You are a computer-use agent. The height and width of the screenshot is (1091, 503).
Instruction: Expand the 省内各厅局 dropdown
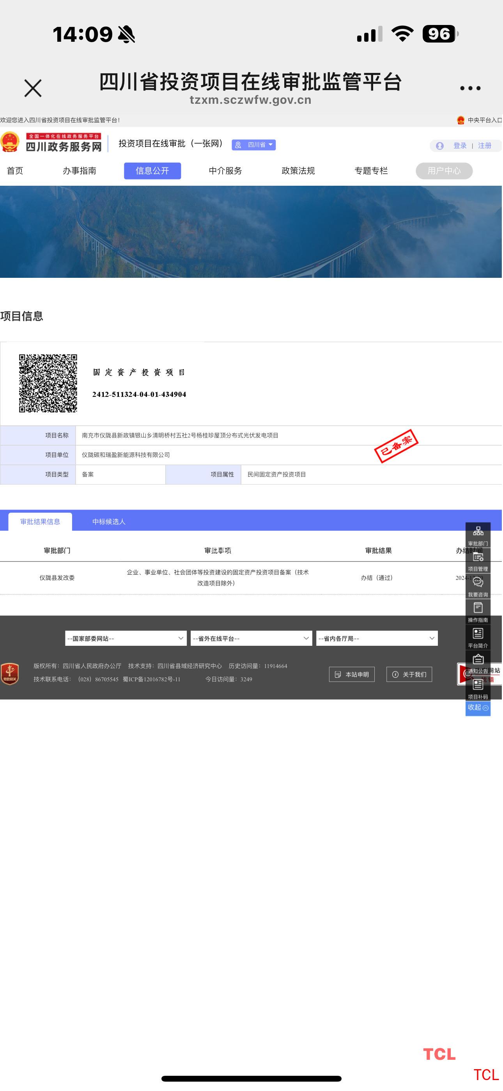pyautogui.click(x=377, y=638)
